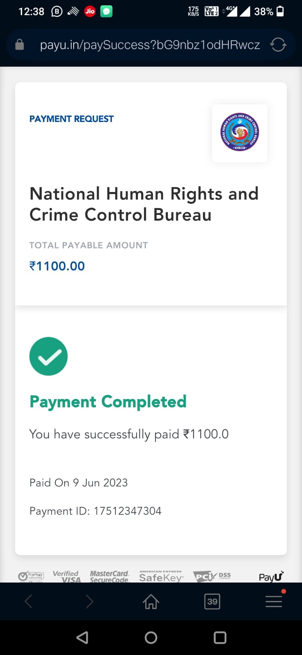Tap the padlock security icon
The image size is (302, 655).
pyautogui.click(x=20, y=44)
